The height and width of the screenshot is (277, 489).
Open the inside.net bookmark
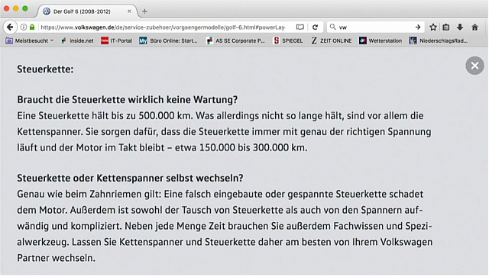77,40
